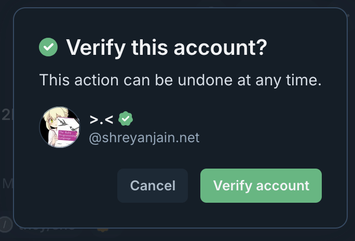Click the verified badge next to >.<

point(125,119)
